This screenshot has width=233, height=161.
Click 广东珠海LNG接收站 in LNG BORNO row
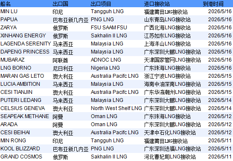167,68
